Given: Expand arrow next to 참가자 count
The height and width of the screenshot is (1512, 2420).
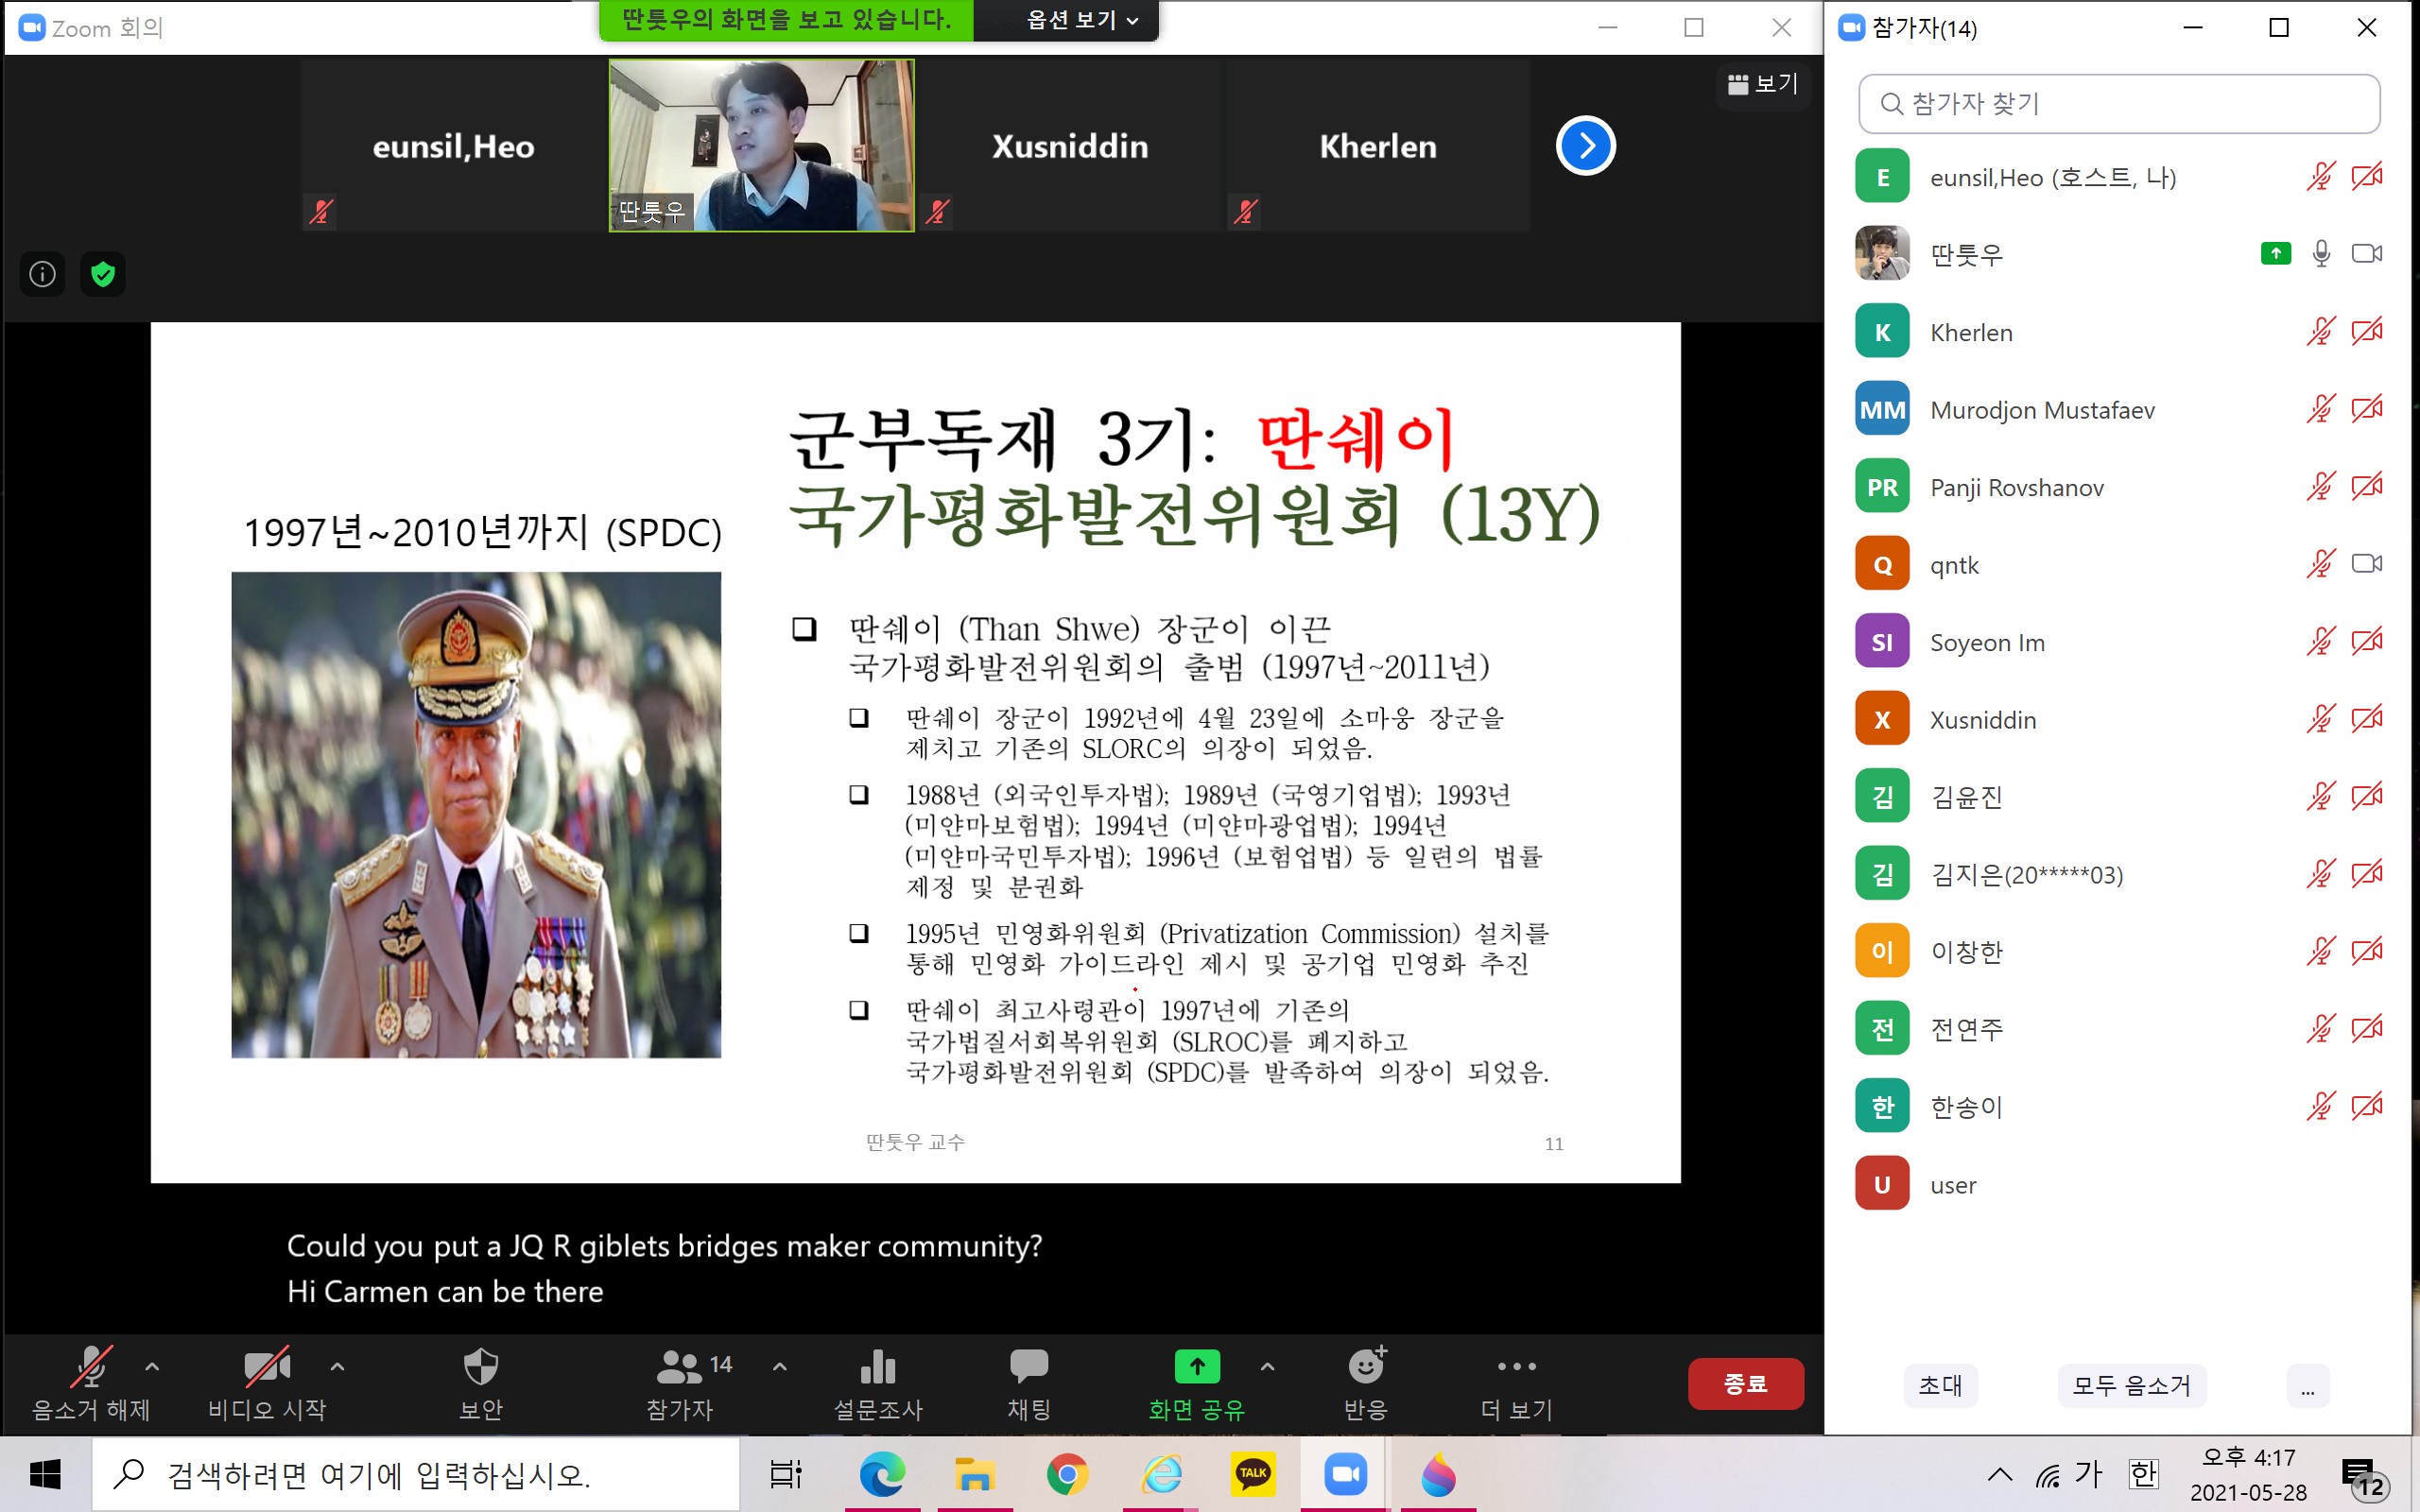Looking at the screenshot, I should (780, 1366).
